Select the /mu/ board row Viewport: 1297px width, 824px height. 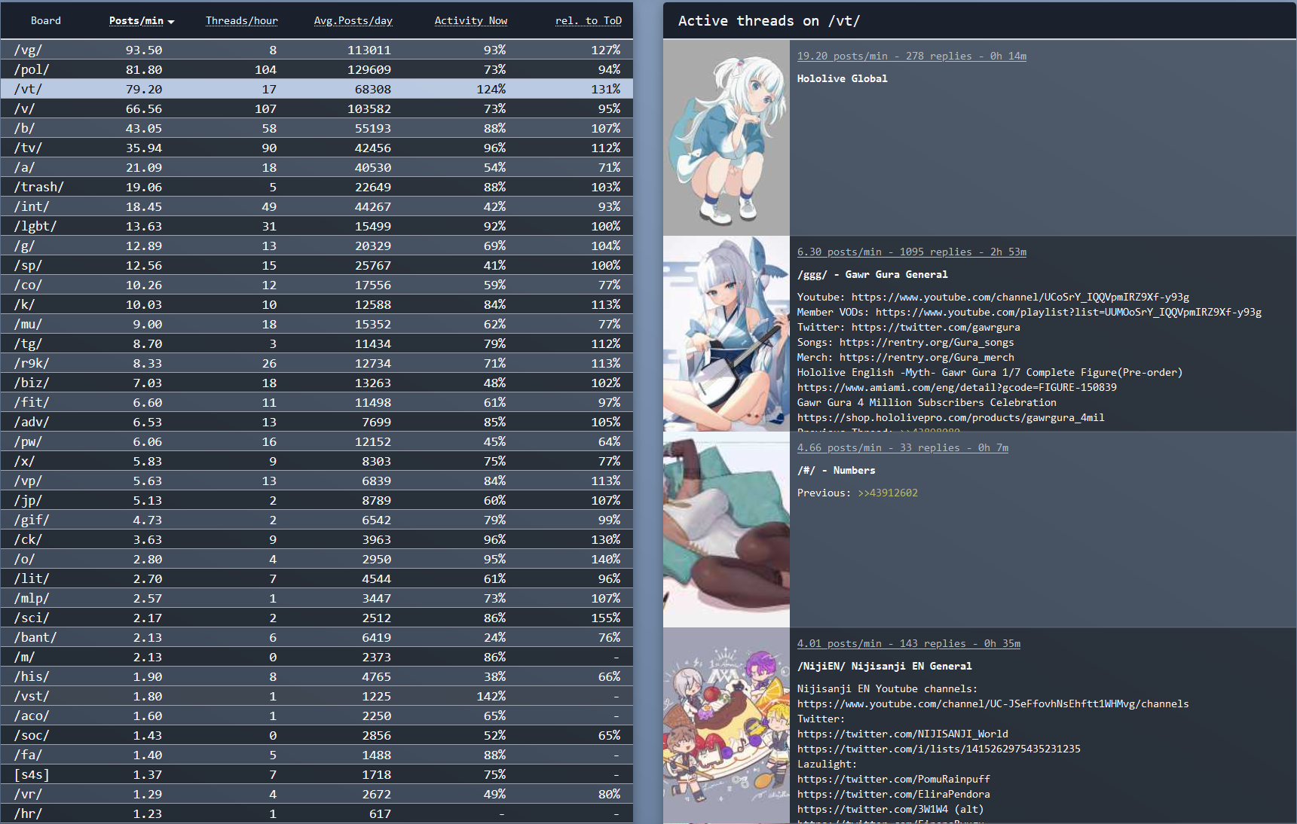tap(317, 324)
